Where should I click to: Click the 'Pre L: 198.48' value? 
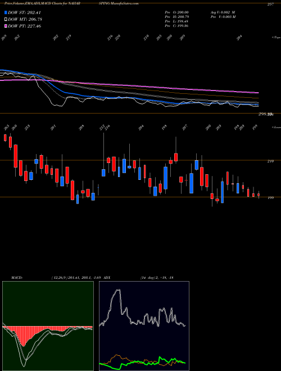click(176, 21)
